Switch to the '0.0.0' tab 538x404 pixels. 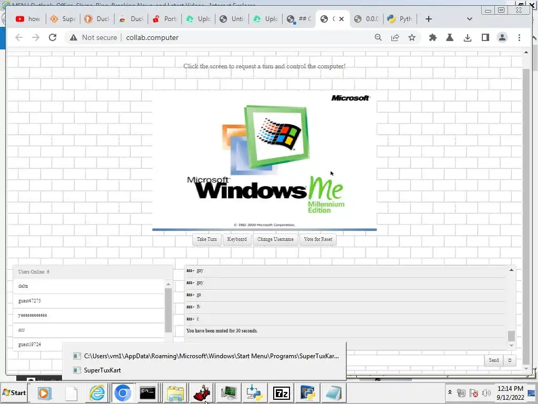click(367, 19)
